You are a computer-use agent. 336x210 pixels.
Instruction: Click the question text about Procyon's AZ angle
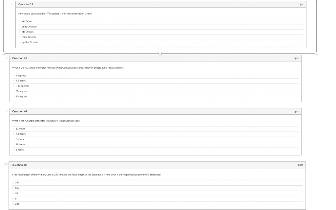pyautogui.click(x=46, y=121)
